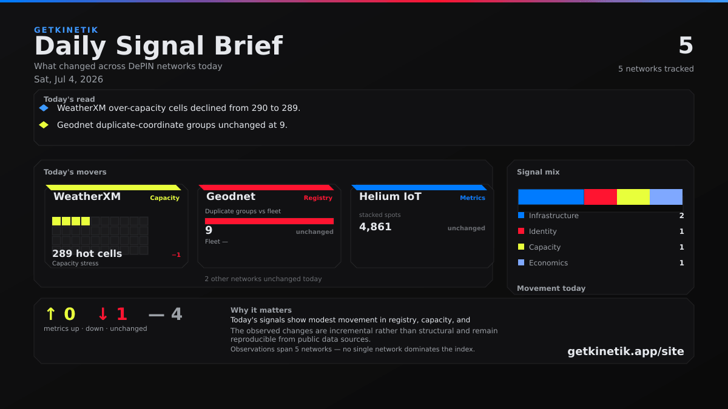Click 'unchanged' label on Helium IoT card
The width and height of the screenshot is (728, 409).
466,228
